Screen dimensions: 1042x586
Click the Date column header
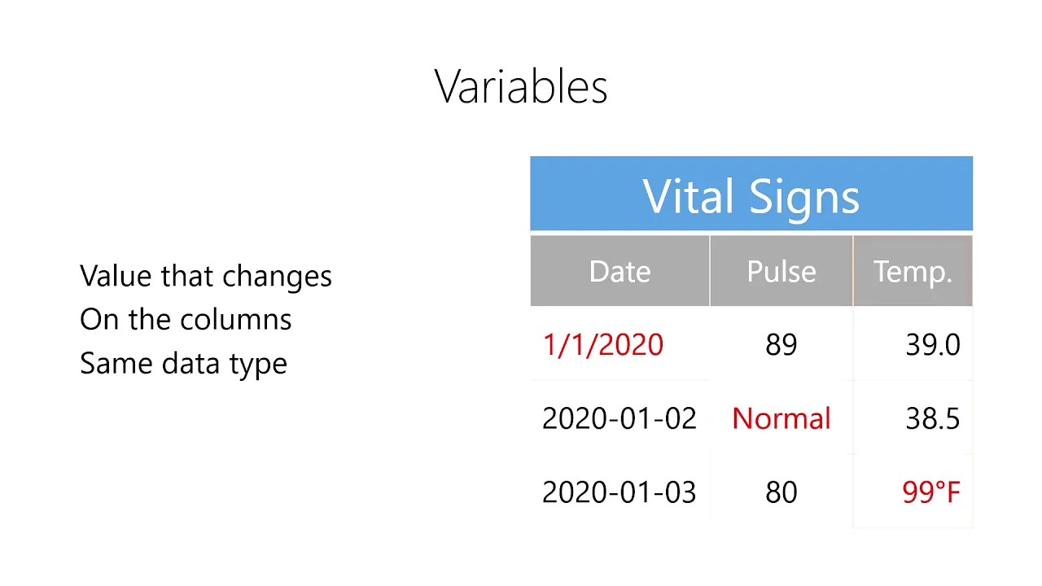pyautogui.click(x=620, y=271)
